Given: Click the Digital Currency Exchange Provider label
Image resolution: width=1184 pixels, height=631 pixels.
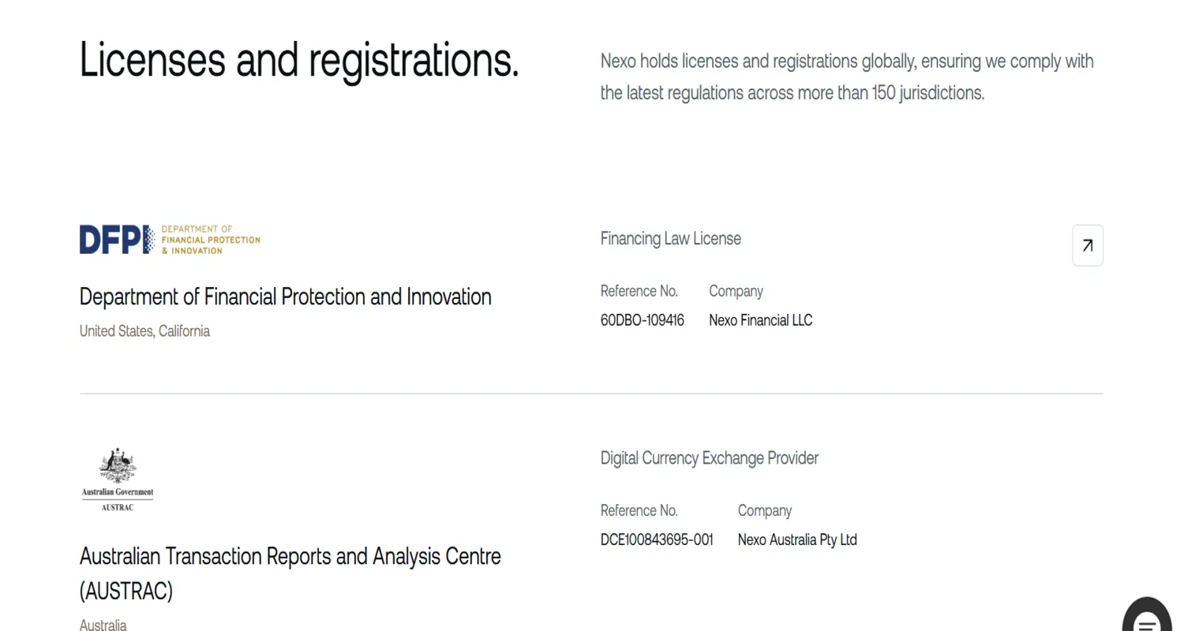Looking at the screenshot, I should [709, 458].
